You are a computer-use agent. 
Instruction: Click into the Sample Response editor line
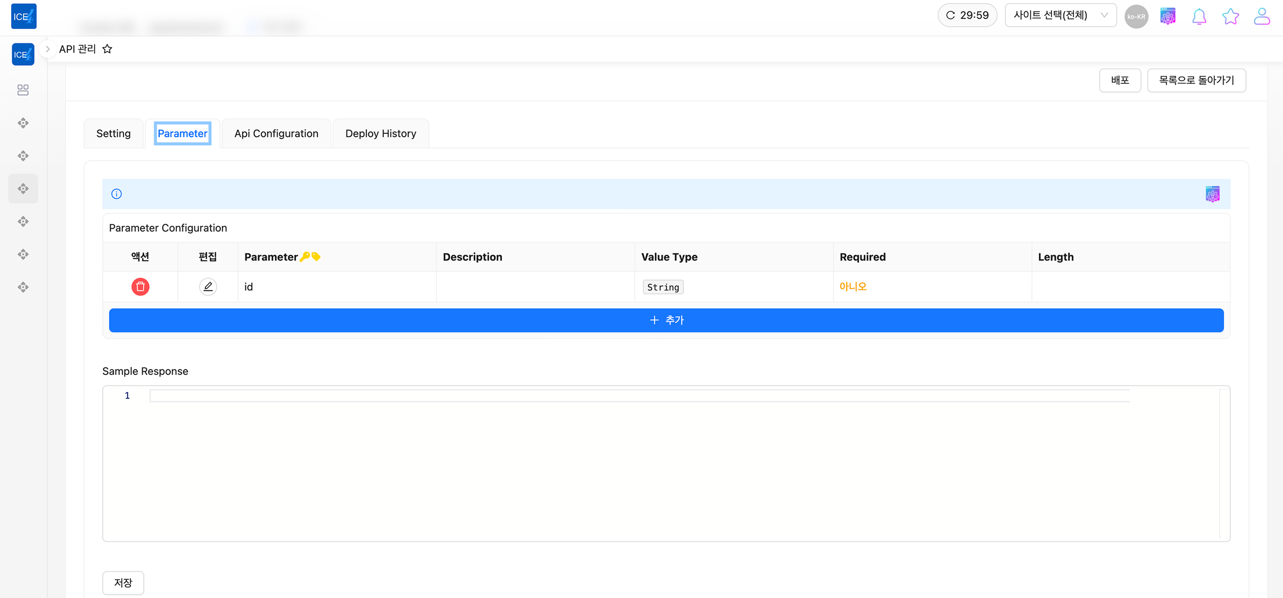(x=639, y=396)
